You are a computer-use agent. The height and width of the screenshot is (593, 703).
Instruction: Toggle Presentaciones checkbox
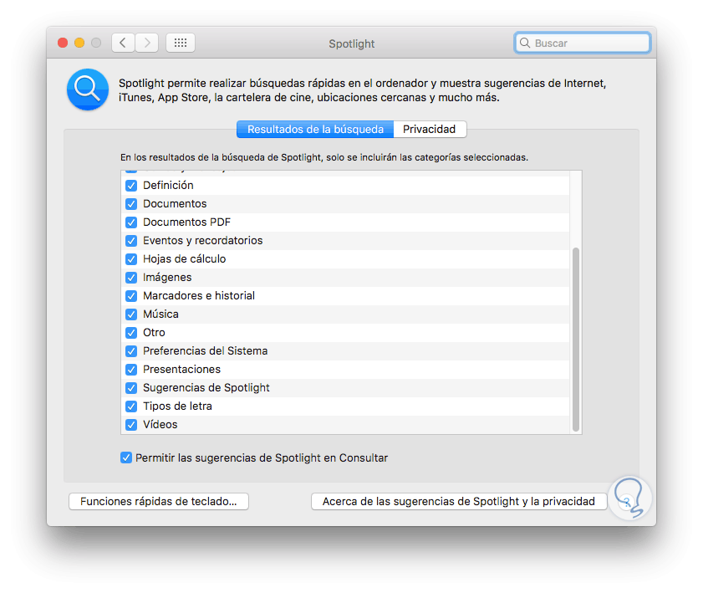(131, 369)
